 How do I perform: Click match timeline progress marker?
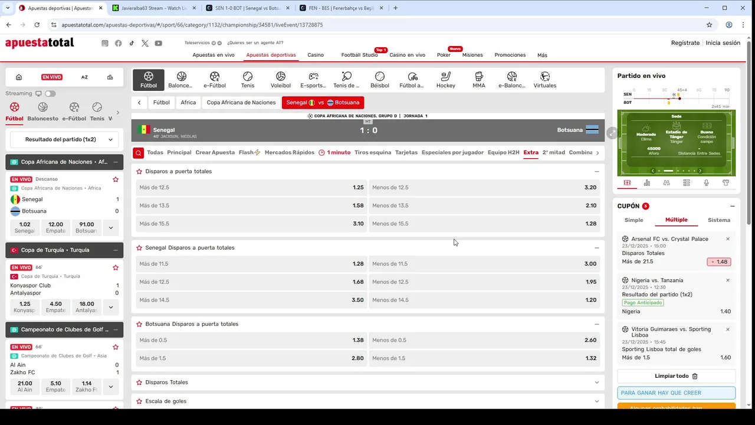678,99
